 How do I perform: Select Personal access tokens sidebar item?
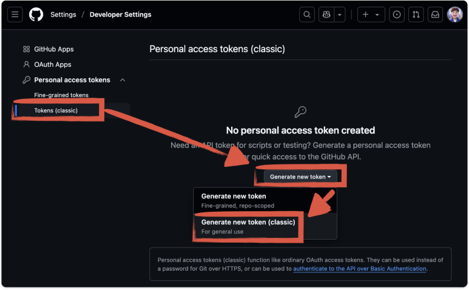coord(72,80)
